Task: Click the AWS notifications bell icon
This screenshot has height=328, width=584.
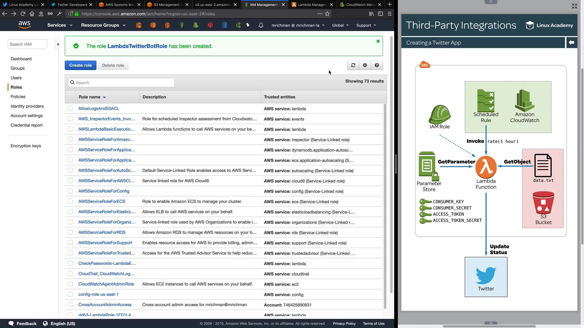Action: (261, 25)
